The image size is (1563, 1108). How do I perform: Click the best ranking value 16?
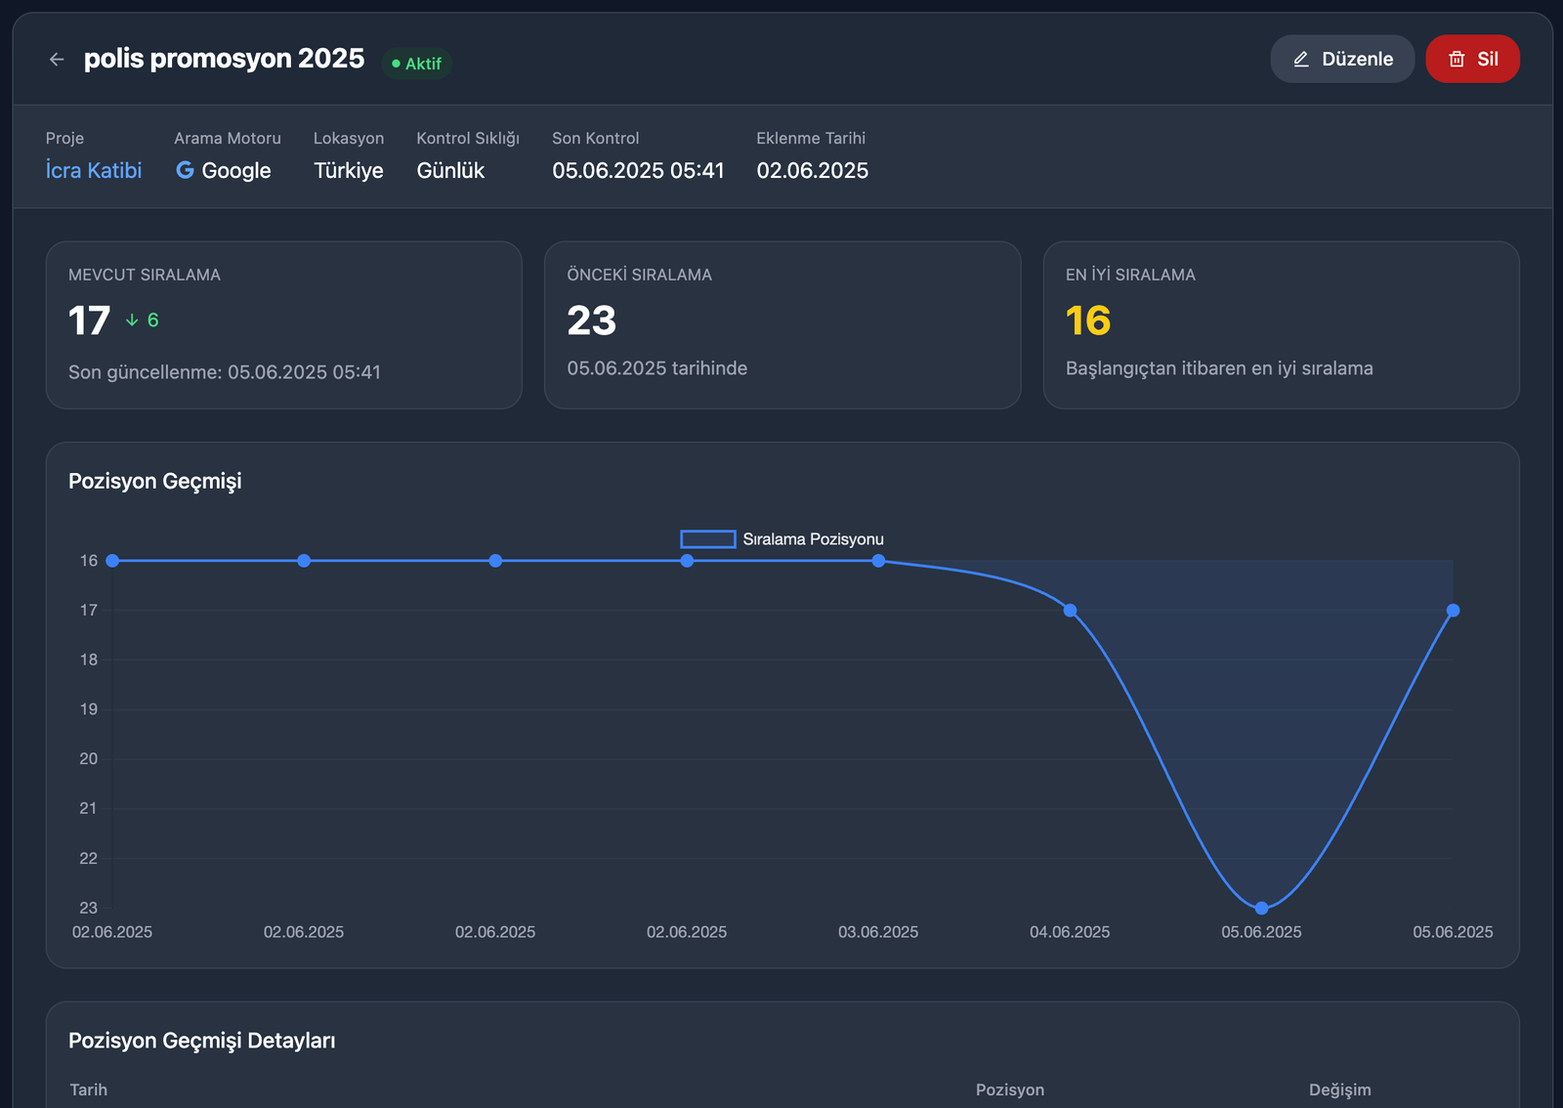pyautogui.click(x=1088, y=320)
